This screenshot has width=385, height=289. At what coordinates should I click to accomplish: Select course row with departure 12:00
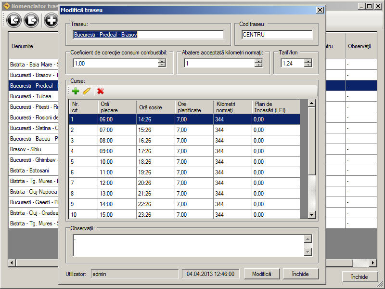(x=185, y=183)
